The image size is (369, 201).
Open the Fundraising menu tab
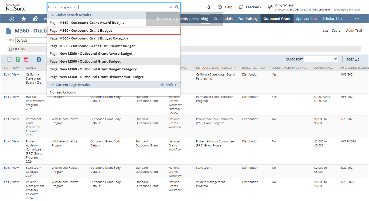(x=248, y=19)
